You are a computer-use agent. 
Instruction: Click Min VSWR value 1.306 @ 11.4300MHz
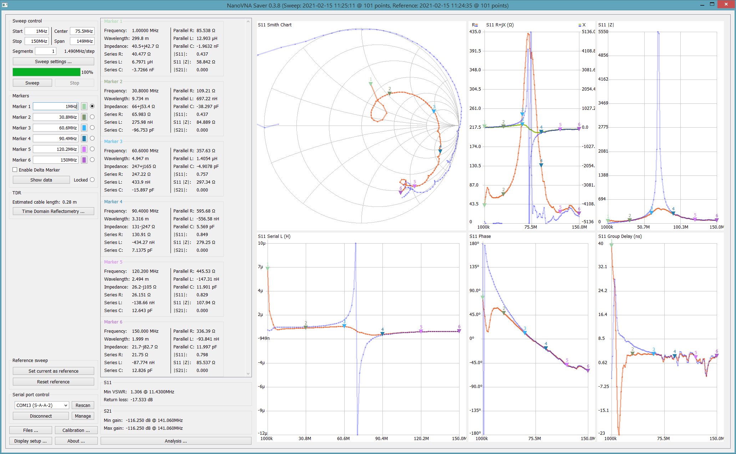pyautogui.click(x=152, y=392)
